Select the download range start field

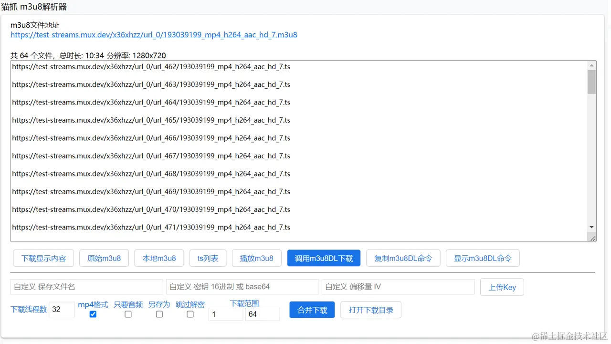(226, 314)
